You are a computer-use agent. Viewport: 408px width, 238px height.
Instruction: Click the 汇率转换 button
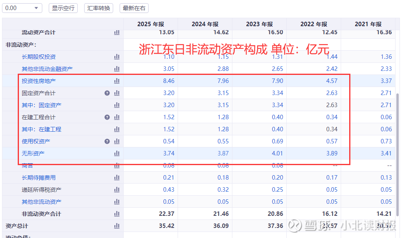(x=99, y=8)
